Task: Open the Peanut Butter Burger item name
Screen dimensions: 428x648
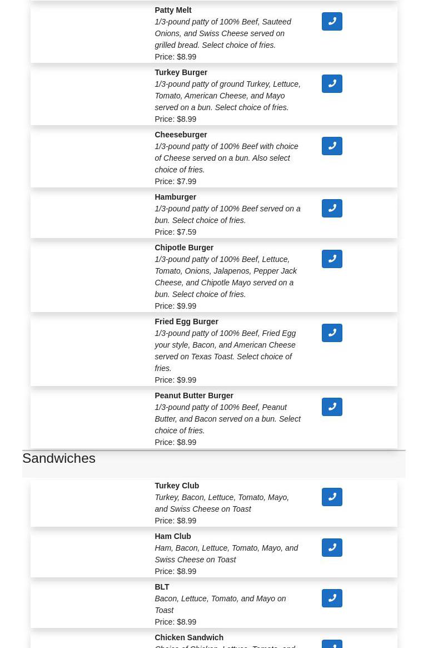Action: [x=194, y=395]
